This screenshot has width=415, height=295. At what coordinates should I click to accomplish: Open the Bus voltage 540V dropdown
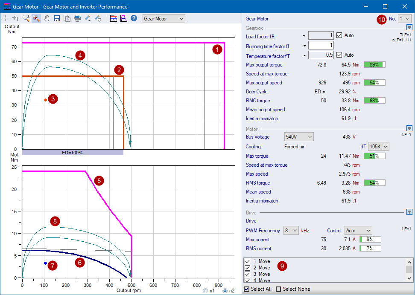tap(299, 137)
